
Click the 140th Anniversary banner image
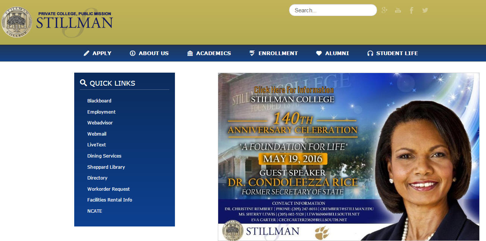(x=348, y=156)
